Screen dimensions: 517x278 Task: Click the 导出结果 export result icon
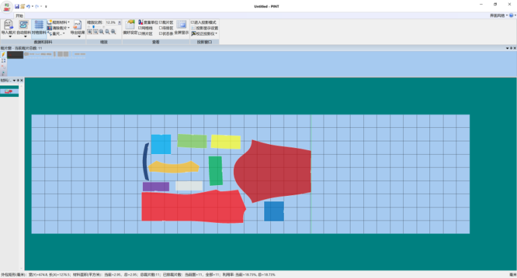77,26
